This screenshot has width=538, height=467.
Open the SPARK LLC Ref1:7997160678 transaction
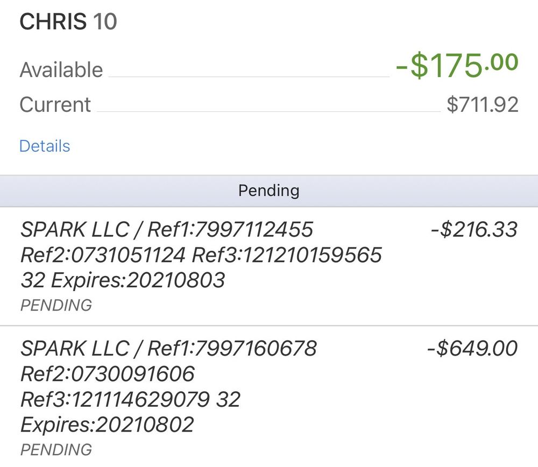(168, 349)
